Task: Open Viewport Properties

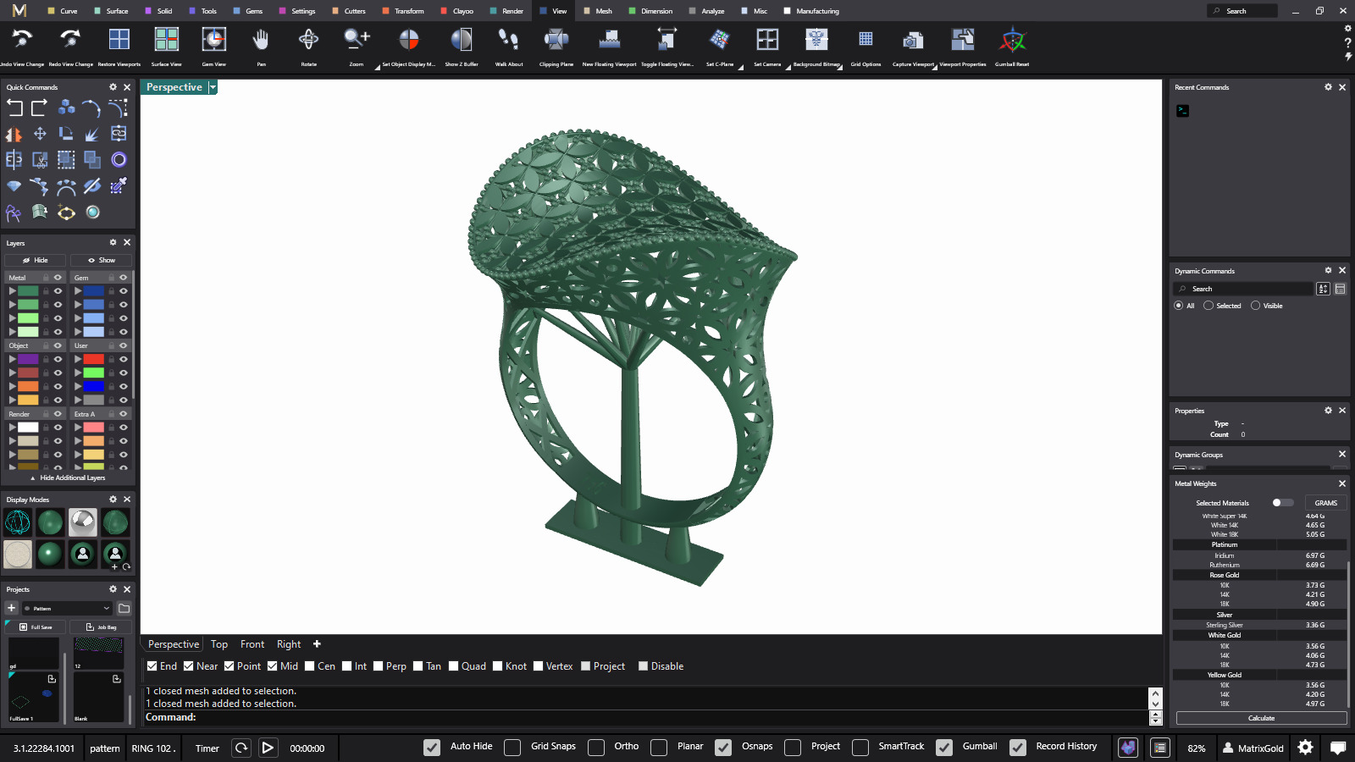Action: pos(963,39)
